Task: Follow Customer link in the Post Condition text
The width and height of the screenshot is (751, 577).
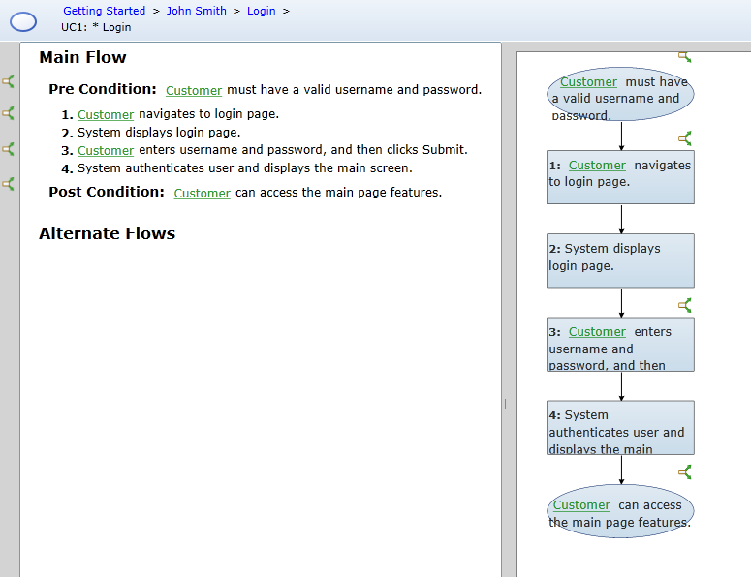Action: (202, 194)
